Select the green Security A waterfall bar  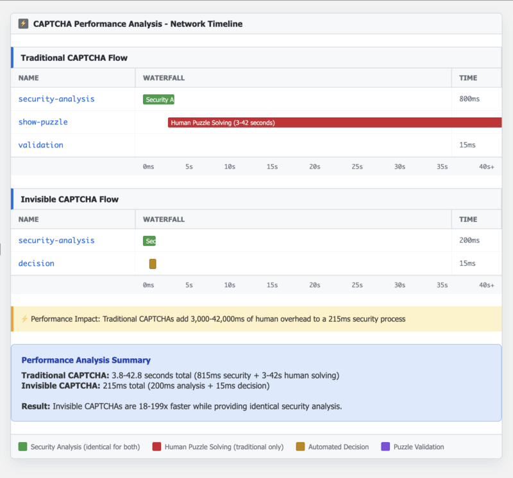pos(158,99)
